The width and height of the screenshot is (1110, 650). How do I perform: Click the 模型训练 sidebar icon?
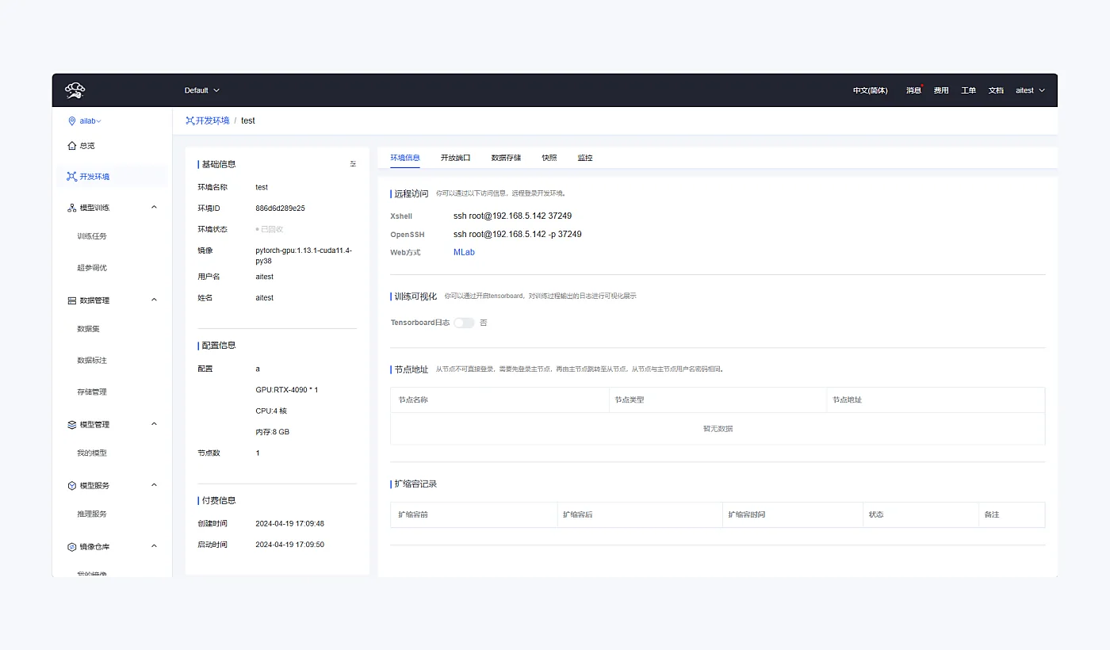(x=71, y=208)
